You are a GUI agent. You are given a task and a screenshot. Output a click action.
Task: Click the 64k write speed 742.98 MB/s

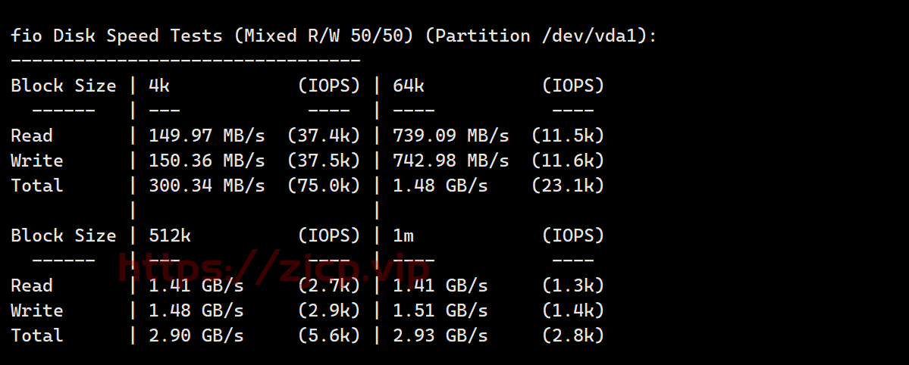pos(451,161)
